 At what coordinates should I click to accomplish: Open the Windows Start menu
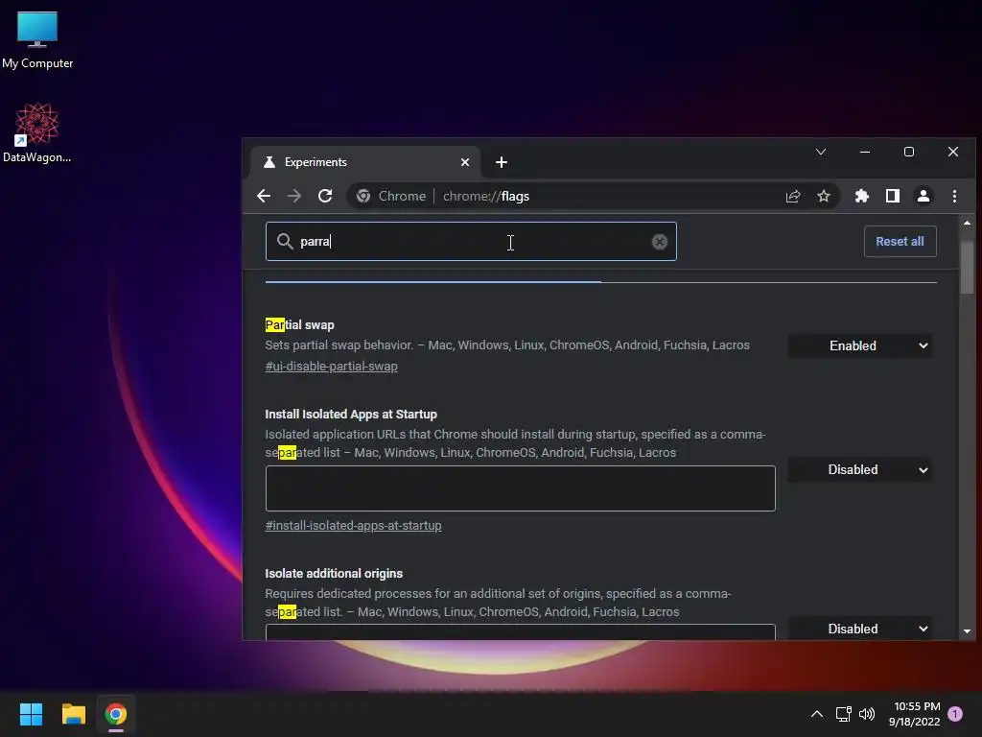(31, 714)
